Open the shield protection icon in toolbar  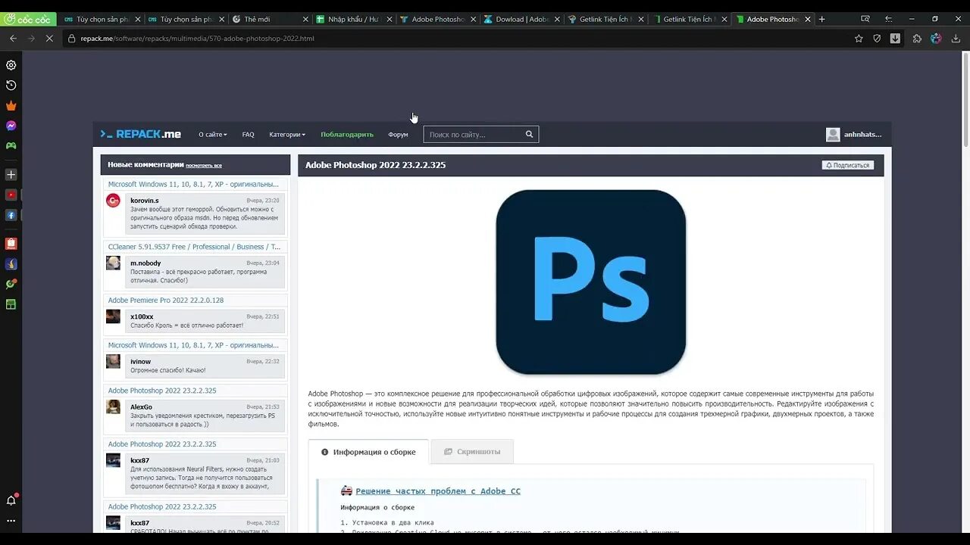click(x=877, y=38)
